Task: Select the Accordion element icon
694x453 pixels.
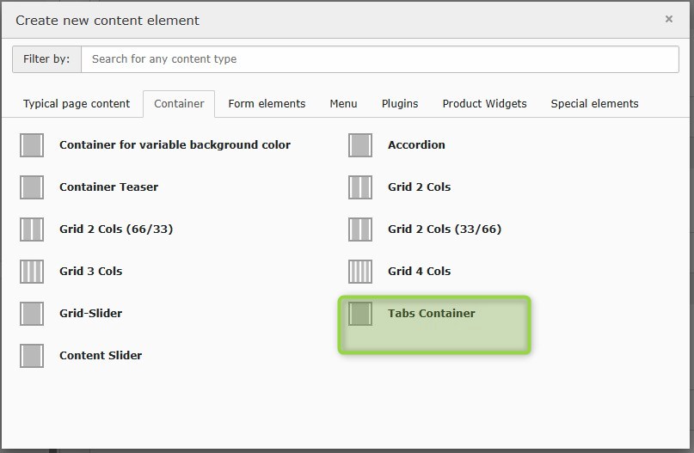Action: (360, 145)
